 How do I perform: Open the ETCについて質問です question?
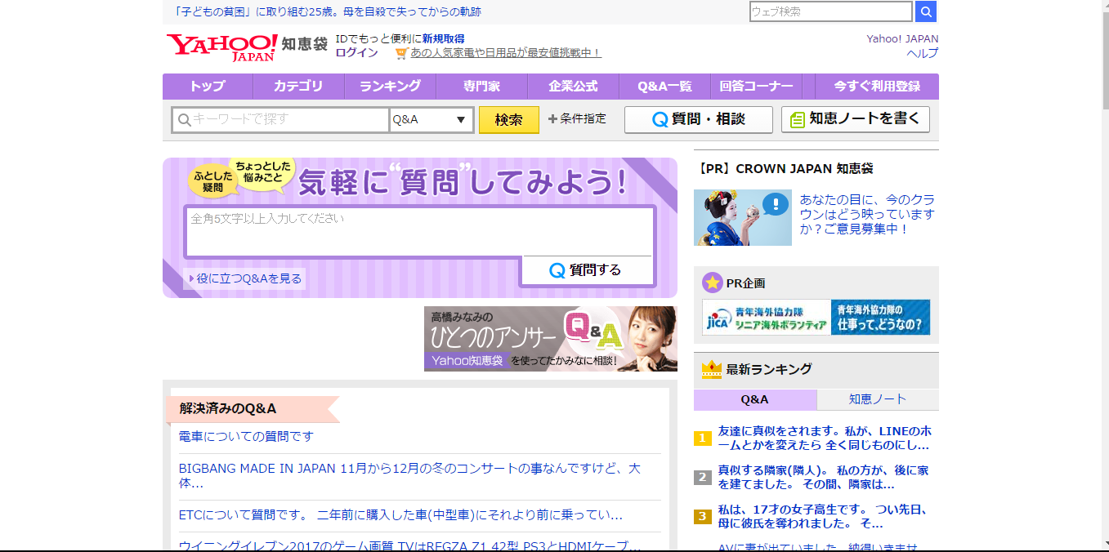(x=400, y=515)
